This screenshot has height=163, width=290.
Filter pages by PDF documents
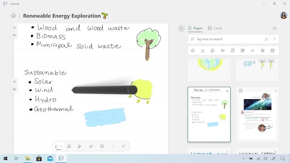pos(233,51)
